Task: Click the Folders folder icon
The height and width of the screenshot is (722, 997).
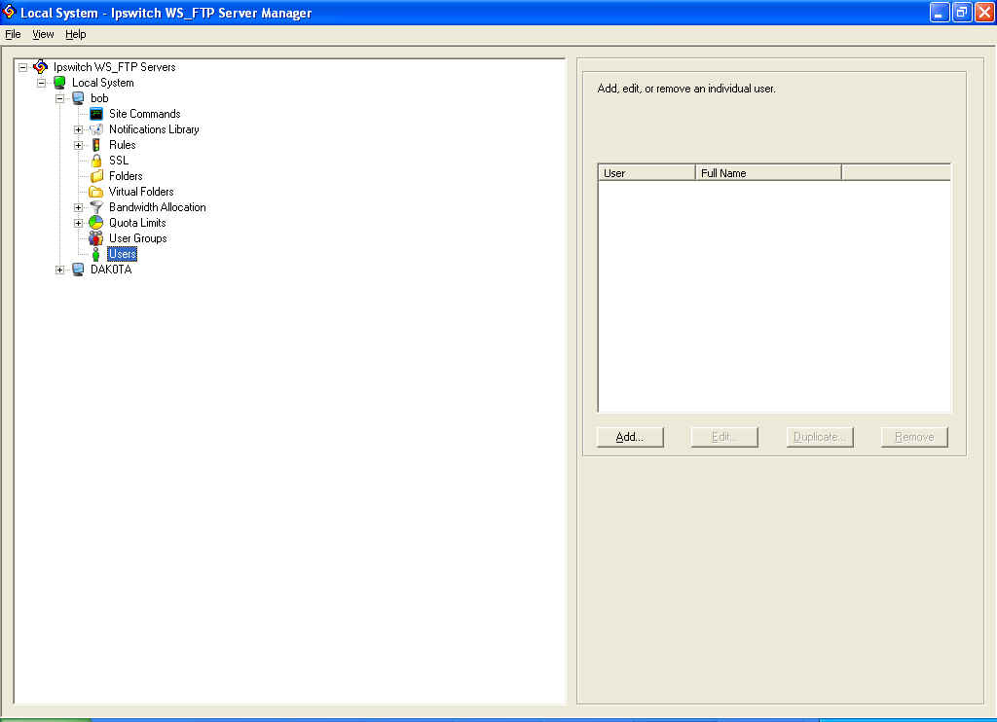Action: (x=96, y=176)
